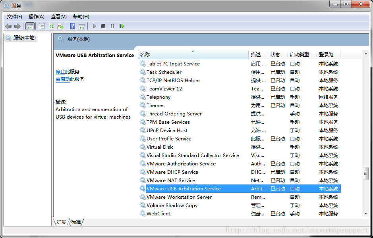Open the 操作(A) menu
This screenshot has width=373, height=238.
tap(37, 17)
